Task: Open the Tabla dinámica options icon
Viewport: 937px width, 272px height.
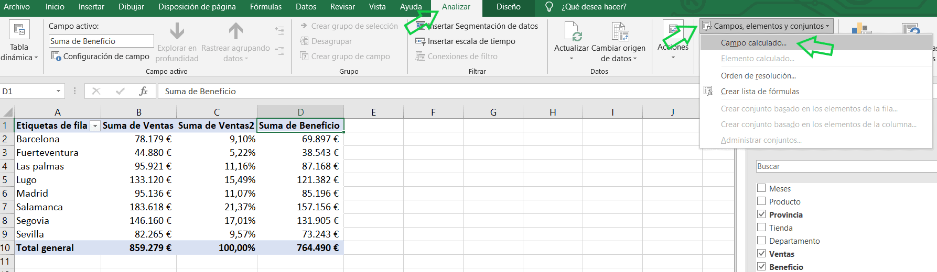Action: [19, 29]
